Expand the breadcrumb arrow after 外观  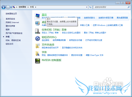(36, 7)
